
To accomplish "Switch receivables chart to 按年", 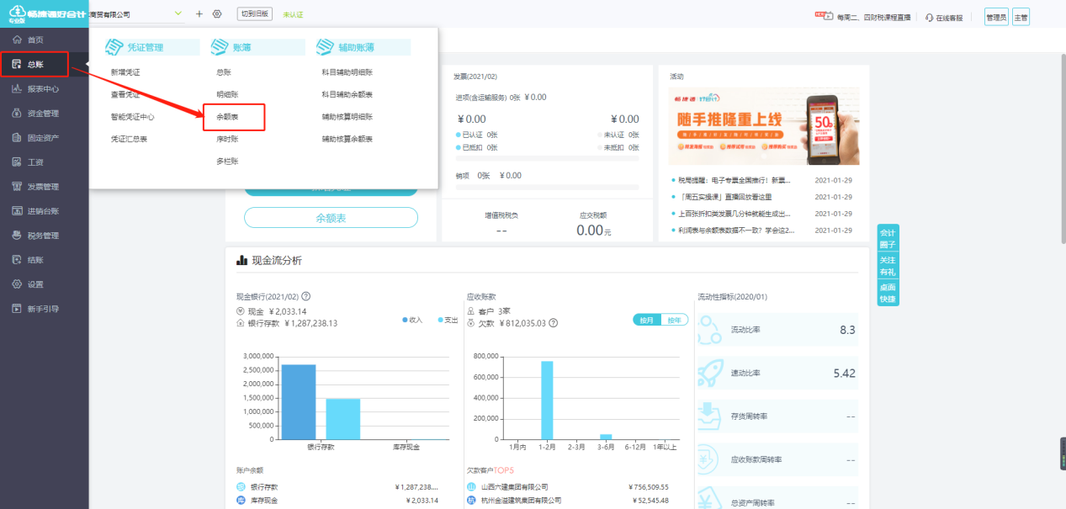I will (x=675, y=320).
